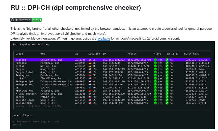Click the 'AS' column header

tap(77, 54)
